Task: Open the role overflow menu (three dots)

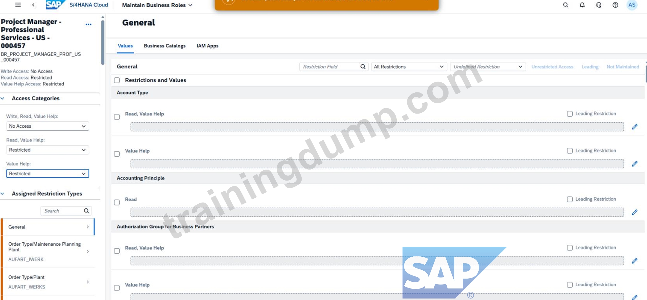Action: (88, 24)
